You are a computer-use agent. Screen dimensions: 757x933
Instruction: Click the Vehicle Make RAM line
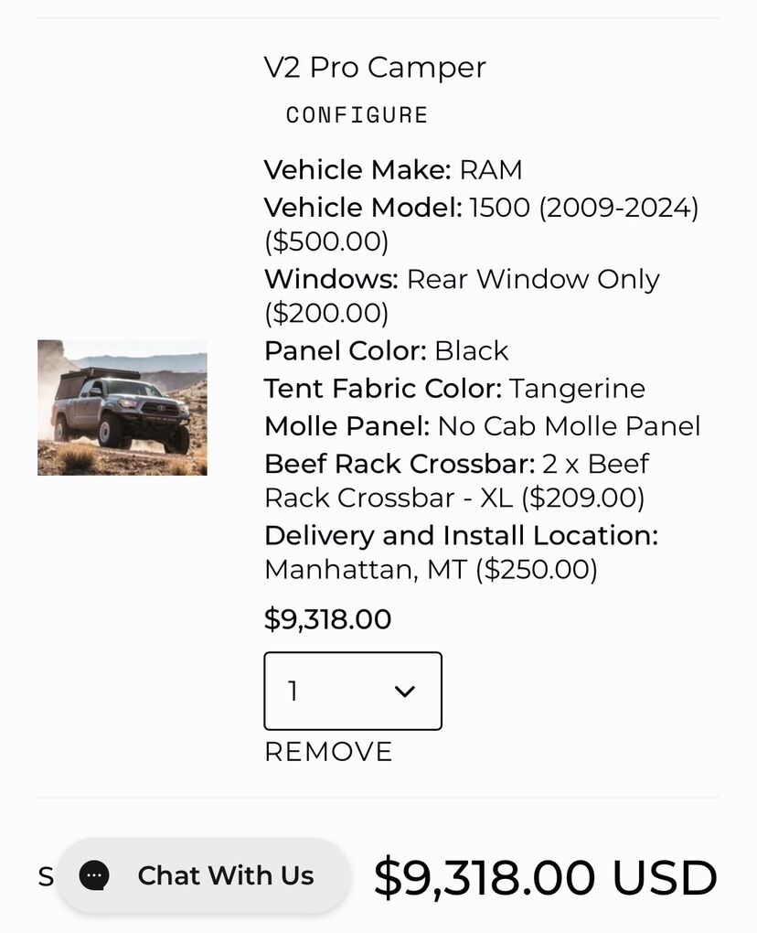393,170
